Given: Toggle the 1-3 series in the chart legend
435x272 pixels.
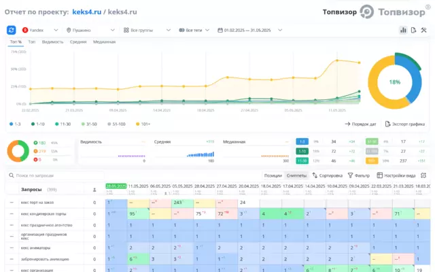Looking at the screenshot, I should pos(15,124).
